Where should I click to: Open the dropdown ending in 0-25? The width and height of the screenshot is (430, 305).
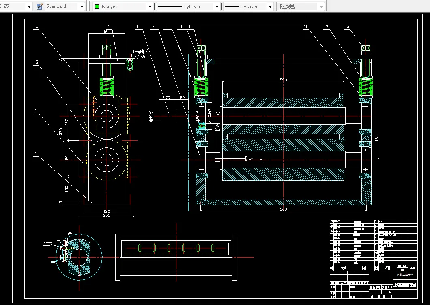pyautogui.click(x=29, y=6)
